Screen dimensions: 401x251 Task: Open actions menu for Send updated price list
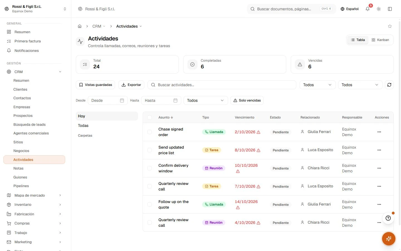379,150
